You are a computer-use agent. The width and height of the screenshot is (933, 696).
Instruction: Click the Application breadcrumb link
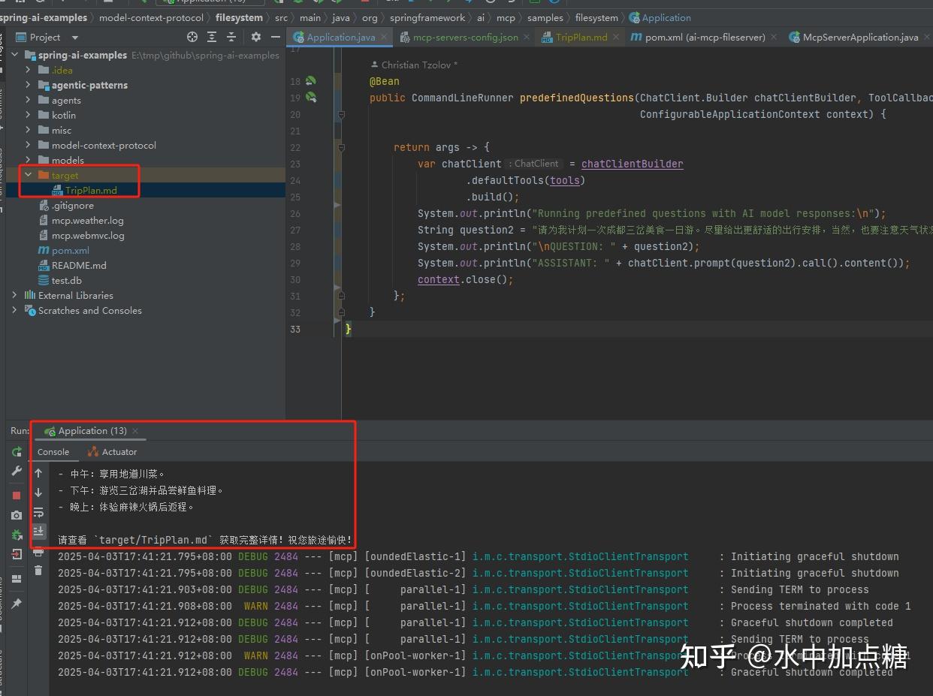[666, 17]
